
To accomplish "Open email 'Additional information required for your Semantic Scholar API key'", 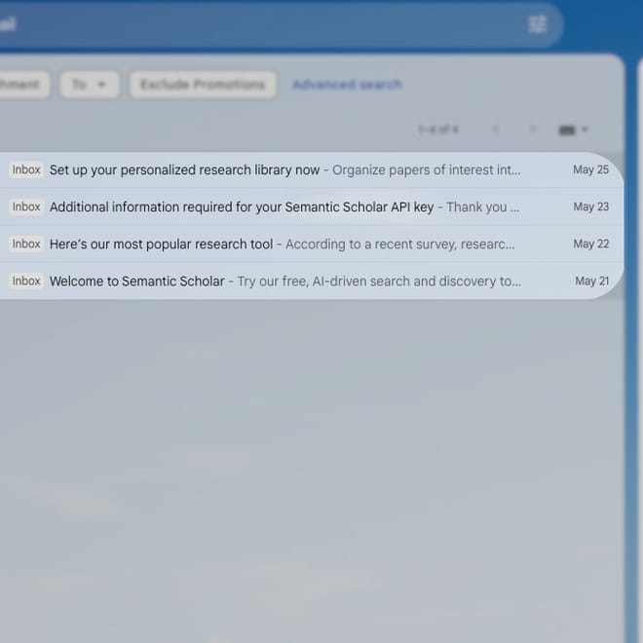I will click(310, 207).
